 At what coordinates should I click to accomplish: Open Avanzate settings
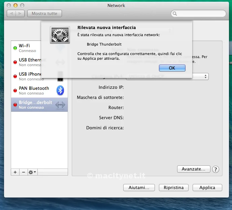tap(194, 169)
